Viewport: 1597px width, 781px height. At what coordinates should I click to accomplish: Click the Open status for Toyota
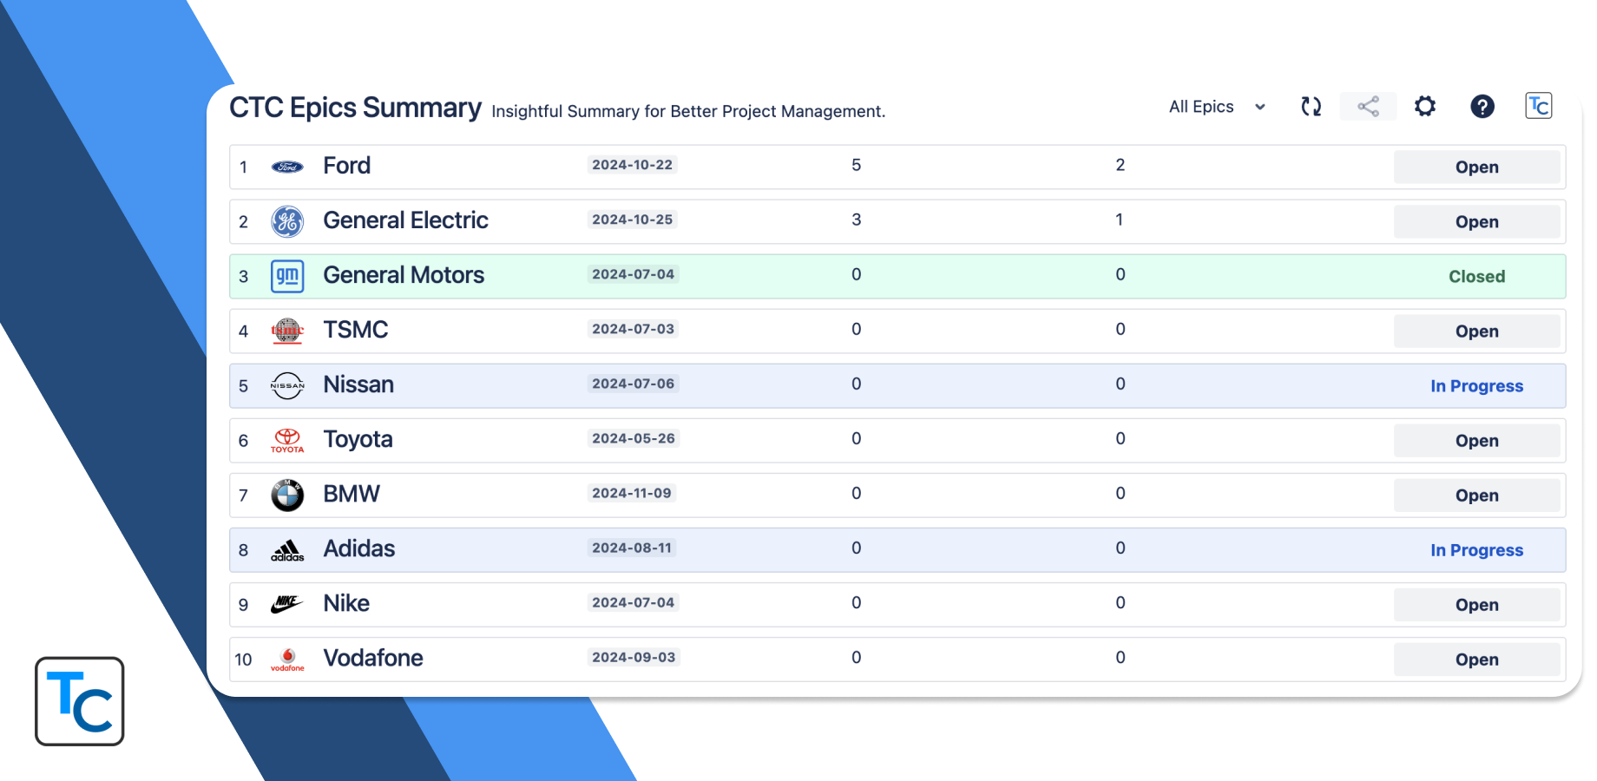1476,440
